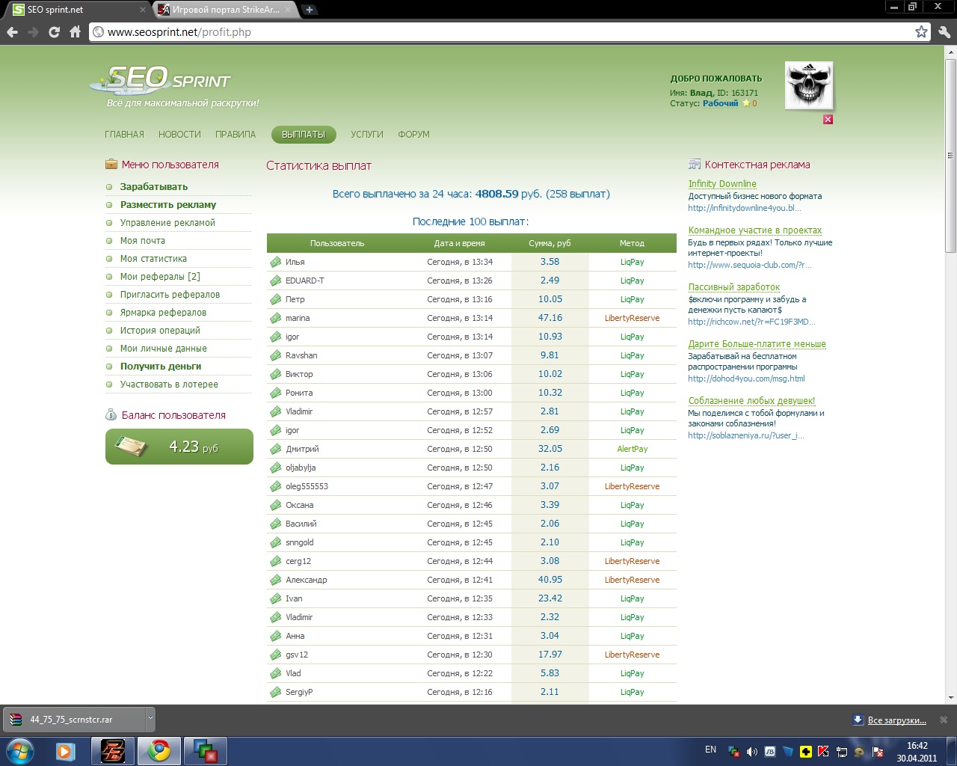Click the EN language indicator
This screenshot has width=957, height=766.
710,750
